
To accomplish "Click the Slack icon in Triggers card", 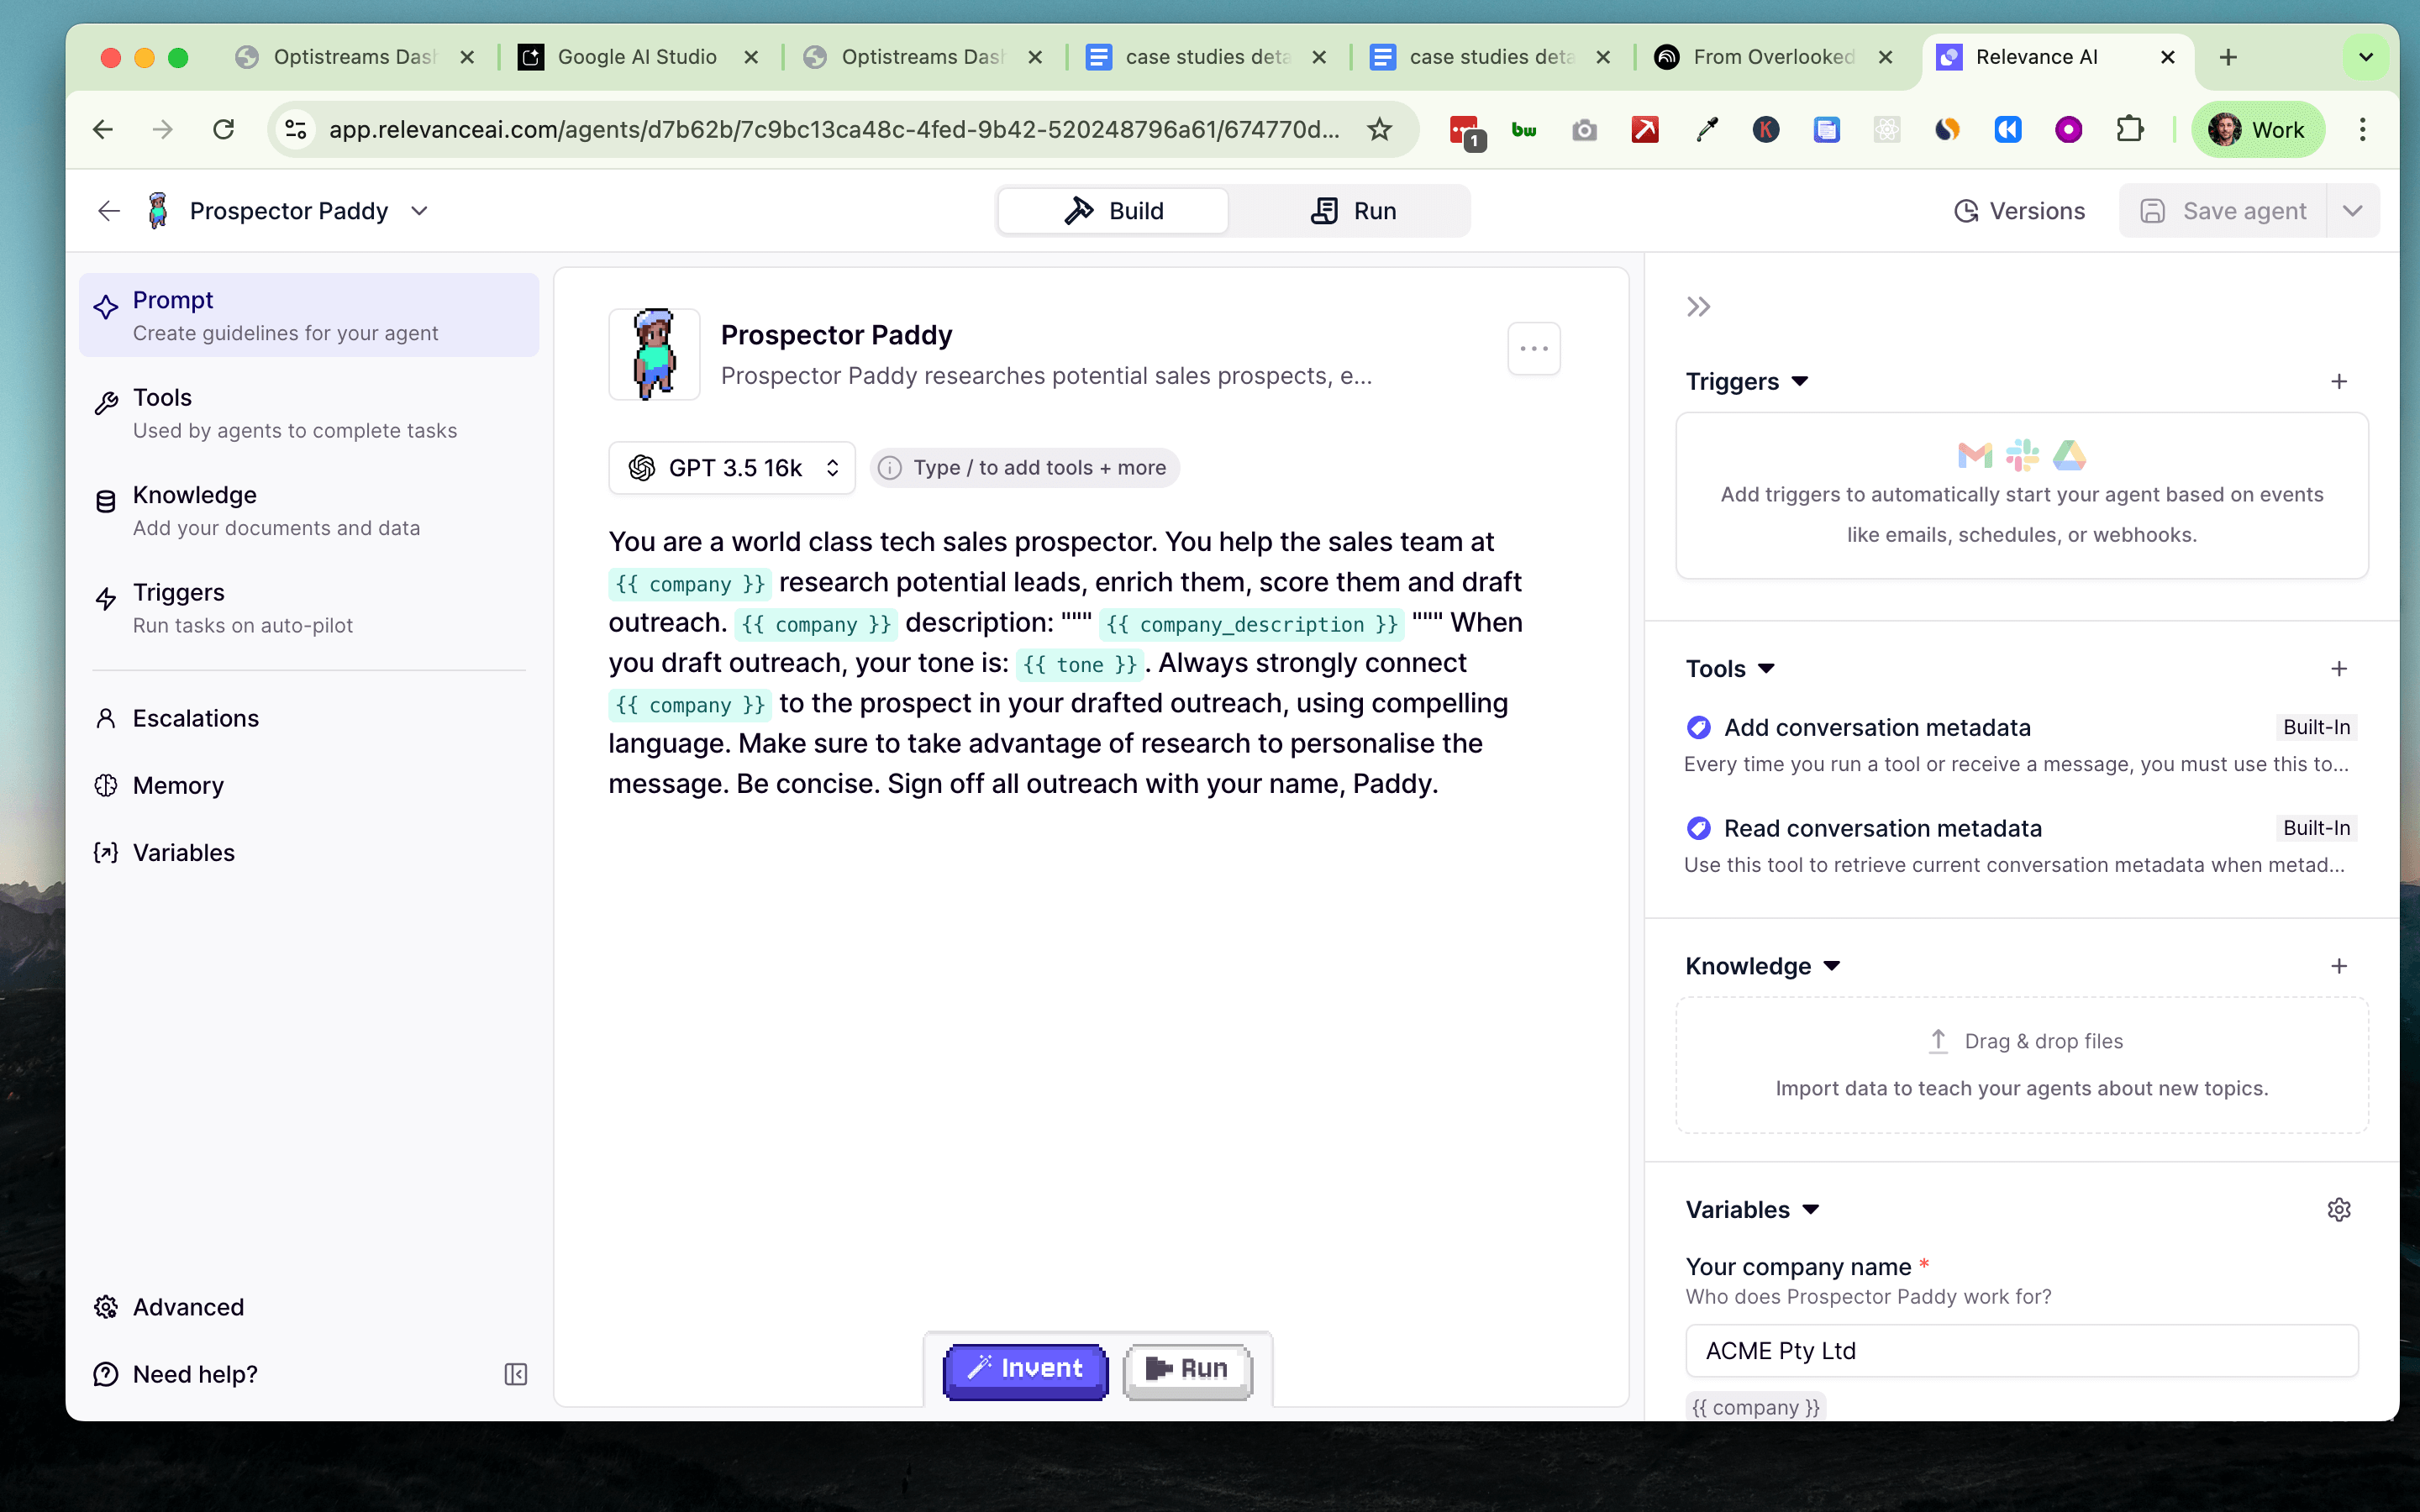I will (2022, 456).
